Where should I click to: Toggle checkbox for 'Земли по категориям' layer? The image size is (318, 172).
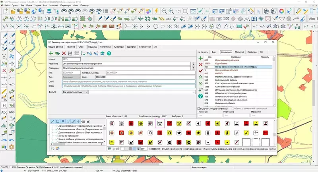point(56,136)
